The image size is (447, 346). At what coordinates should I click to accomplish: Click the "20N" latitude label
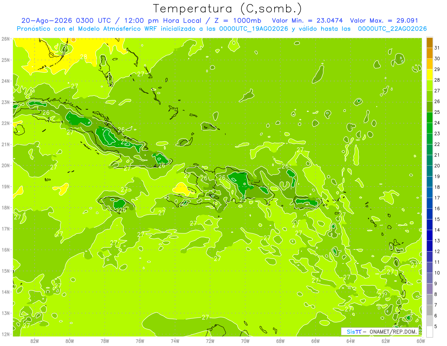(x=5, y=165)
